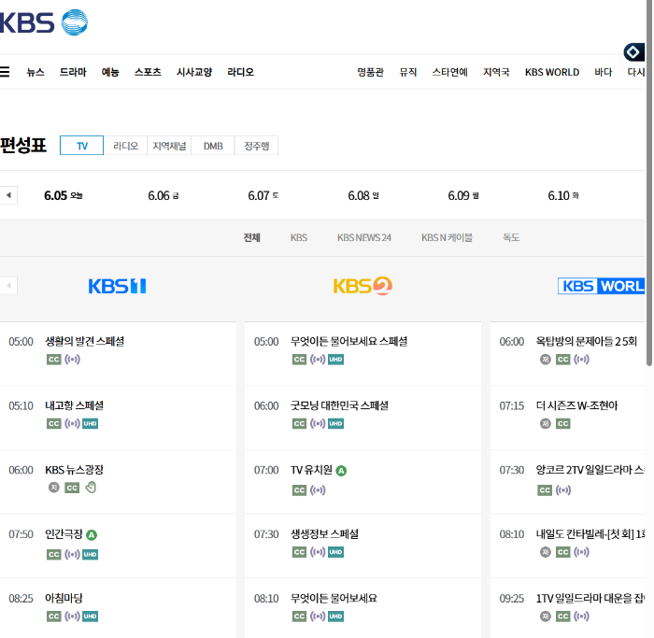Filter channels by 독도

pos(511,237)
